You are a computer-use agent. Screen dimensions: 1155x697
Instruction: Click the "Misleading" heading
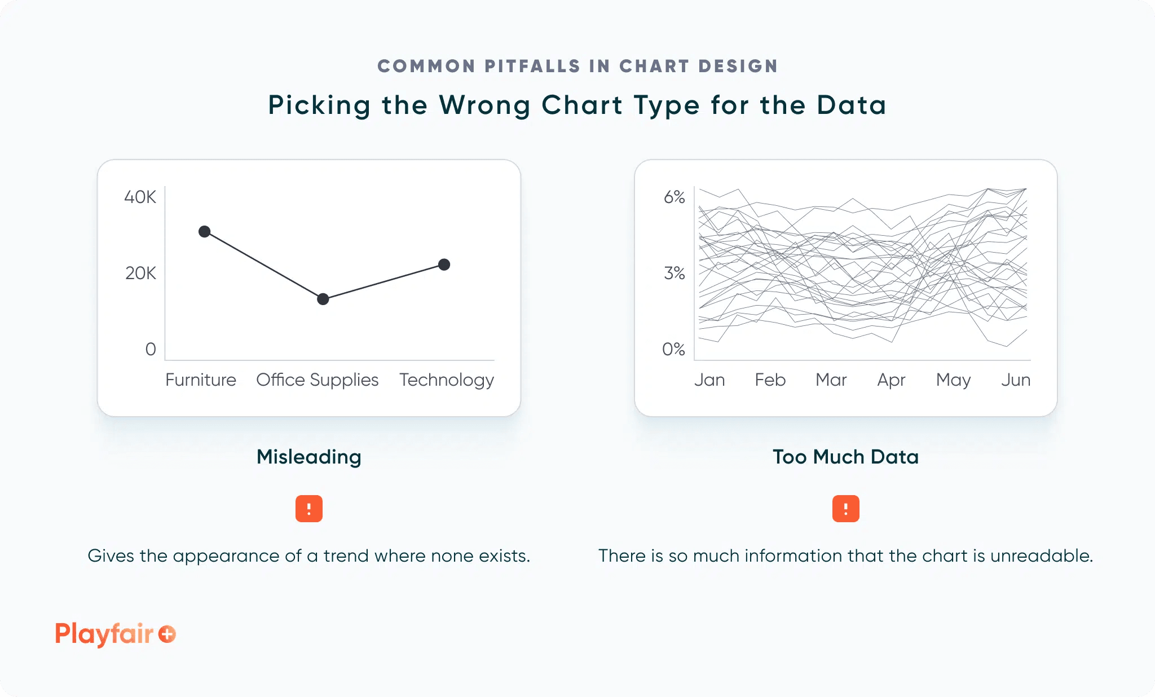click(308, 457)
